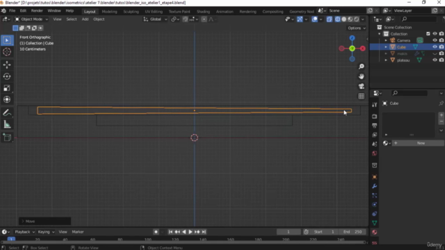Switch to solid viewport shading
Screen dimensions: 445x250
pos(344,19)
